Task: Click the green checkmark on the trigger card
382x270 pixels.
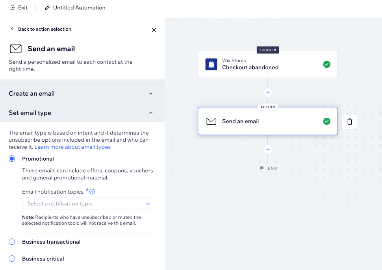Action: click(326, 64)
